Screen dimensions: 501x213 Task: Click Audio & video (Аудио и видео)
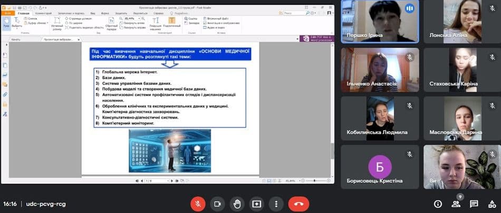click(214, 27)
